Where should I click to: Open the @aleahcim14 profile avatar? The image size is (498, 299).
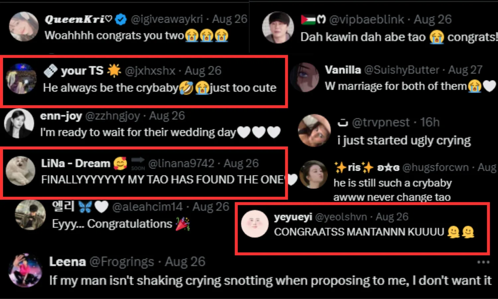pyautogui.click(x=31, y=215)
